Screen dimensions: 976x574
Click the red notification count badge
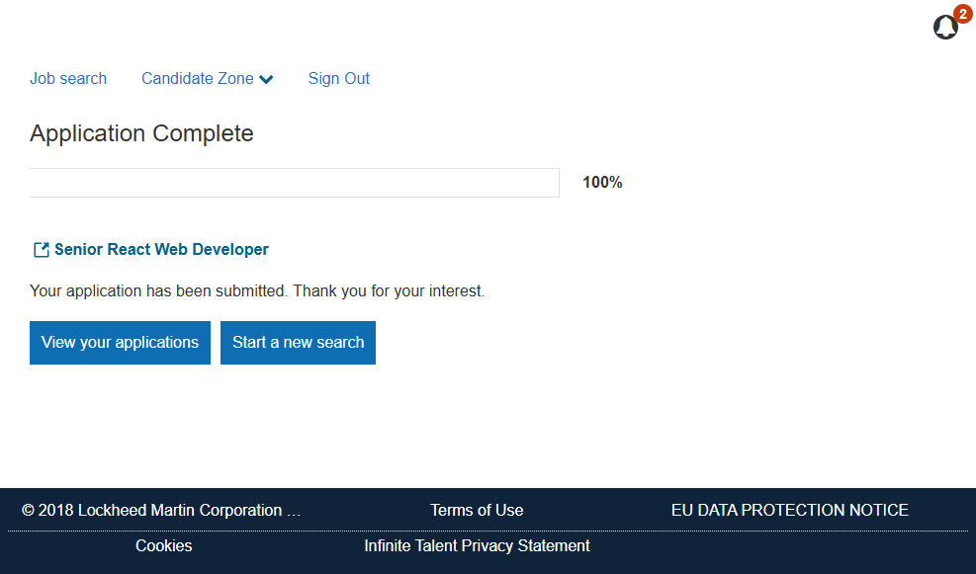[962, 14]
